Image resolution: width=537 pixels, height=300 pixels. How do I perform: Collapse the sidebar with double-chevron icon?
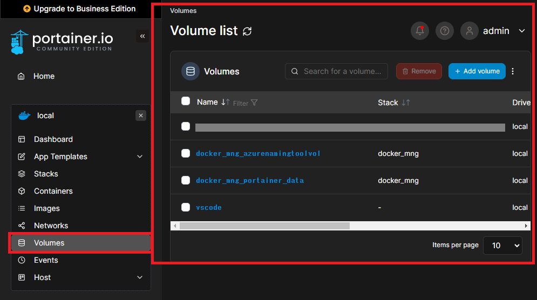pyautogui.click(x=142, y=36)
